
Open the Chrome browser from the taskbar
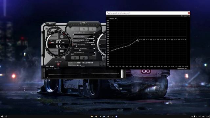pyautogui.click(x=96, y=117)
